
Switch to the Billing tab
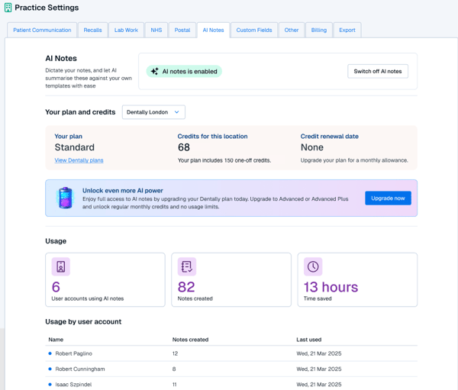(318, 30)
